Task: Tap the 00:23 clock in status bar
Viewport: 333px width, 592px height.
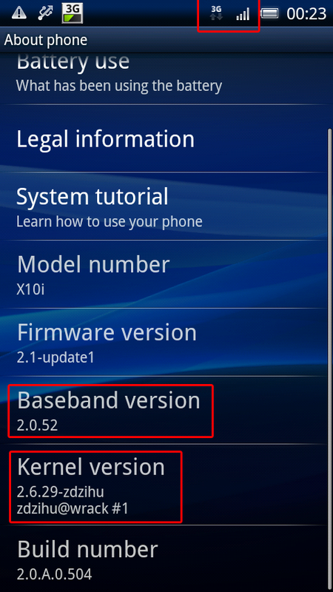Action: 306,14
